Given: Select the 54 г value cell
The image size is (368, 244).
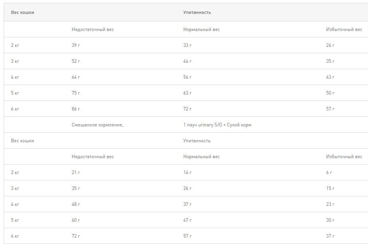Looking at the screenshot, I should click(x=187, y=77).
